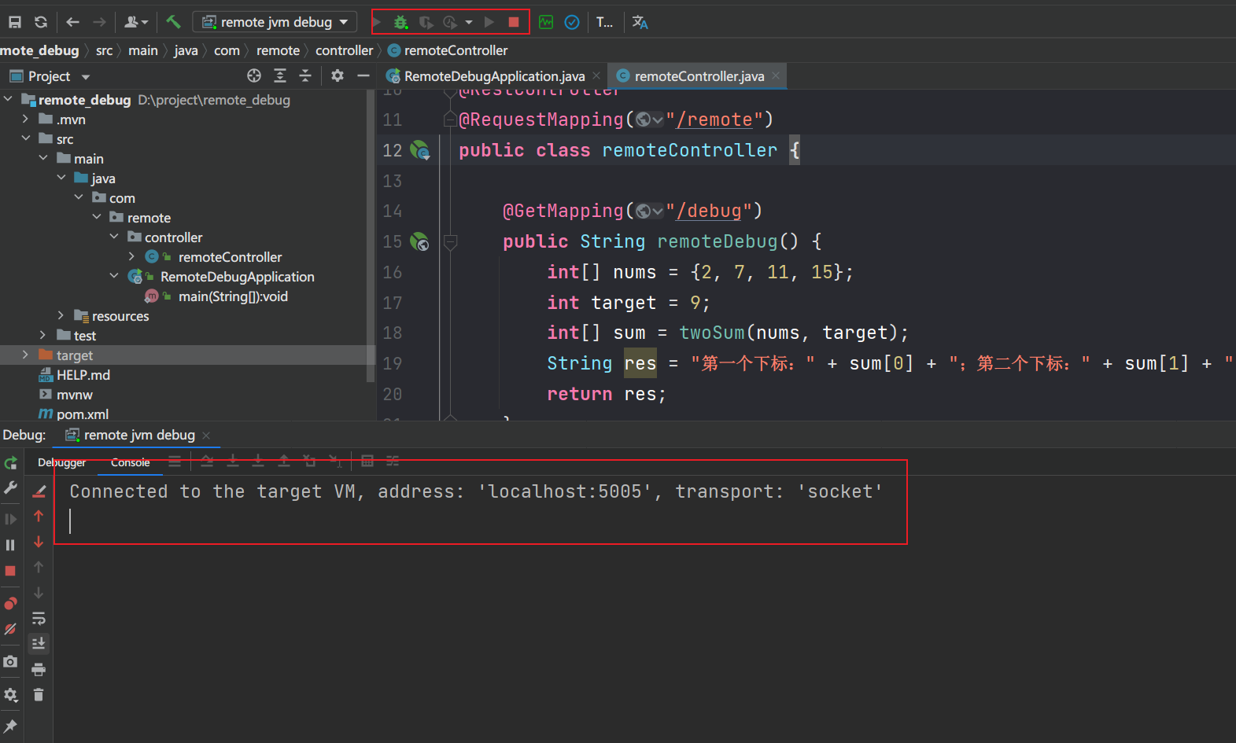Expand the resources folder chevron
Image resolution: width=1236 pixels, height=743 pixels.
point(61,315)
